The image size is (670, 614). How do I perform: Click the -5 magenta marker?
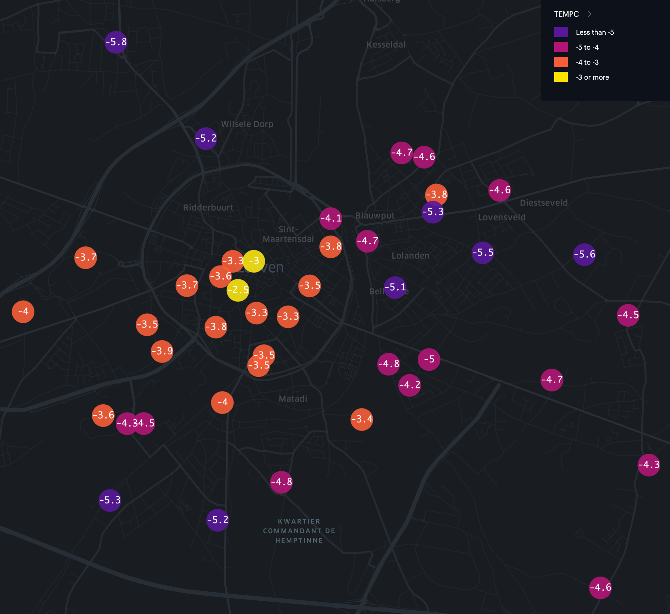point(429,359)
